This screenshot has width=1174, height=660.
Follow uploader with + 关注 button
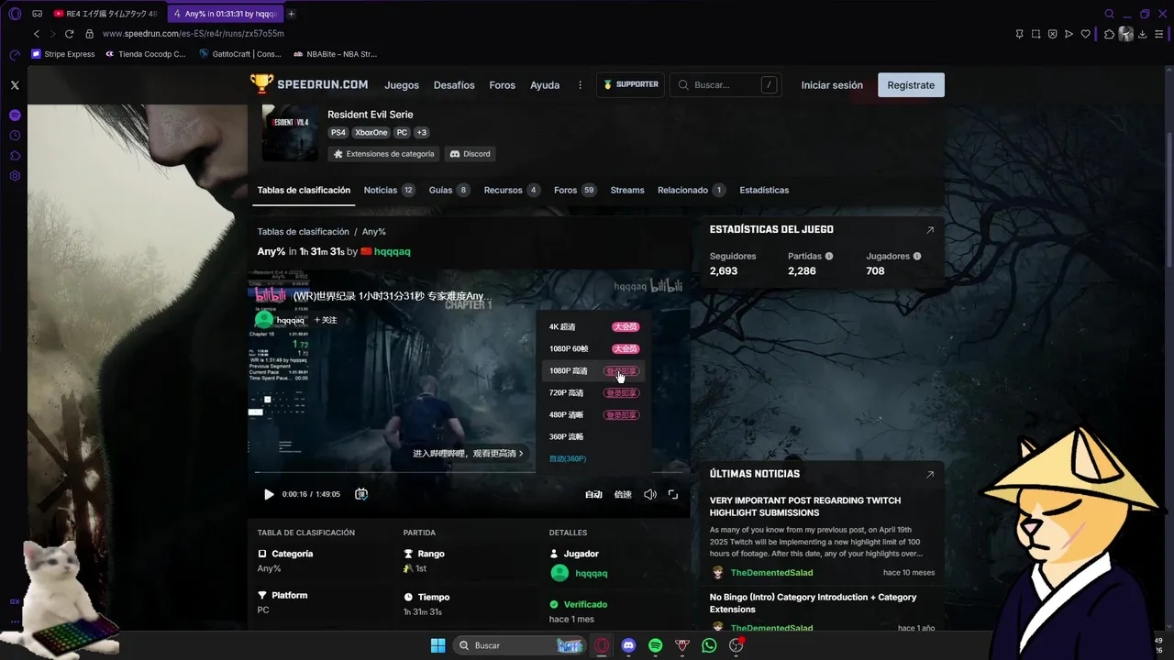[x=326, y=320]
